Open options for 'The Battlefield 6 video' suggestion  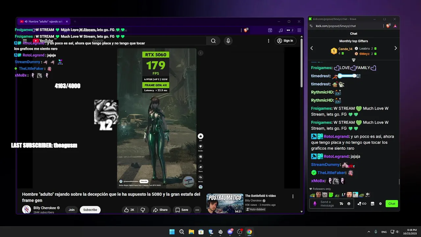pos(293,196)
